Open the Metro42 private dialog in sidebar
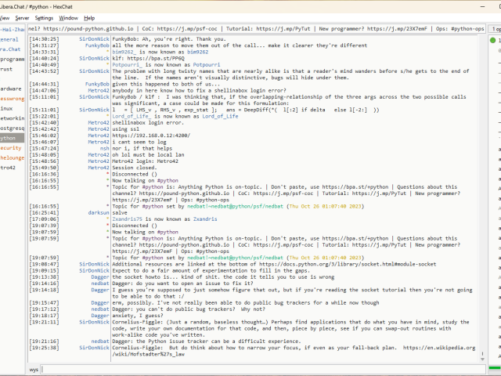Image resolution: width=501 pixels, height=376 pixels. pos(8,167)
